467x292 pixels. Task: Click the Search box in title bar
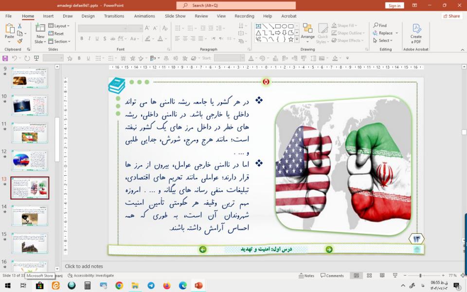tap(236, 5)
